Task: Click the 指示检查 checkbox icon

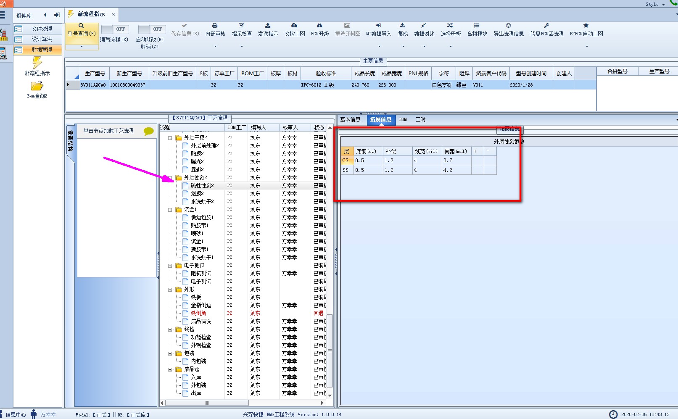Action: click(241, 26)
